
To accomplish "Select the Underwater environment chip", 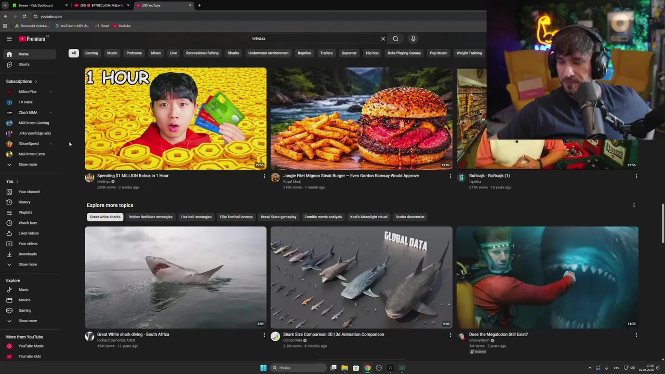I will (x=268, y=53).
